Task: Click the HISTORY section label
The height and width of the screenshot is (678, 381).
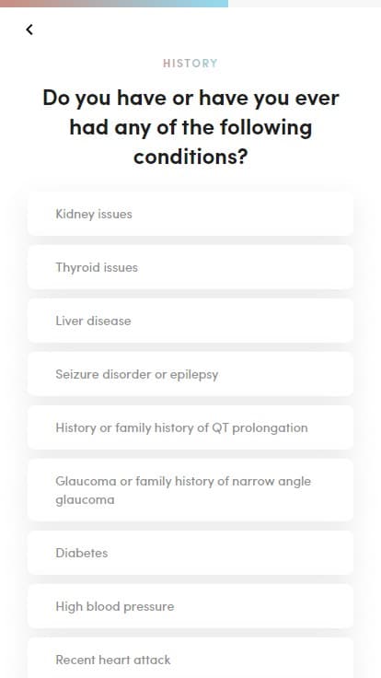Action: [x=190, y=64]
